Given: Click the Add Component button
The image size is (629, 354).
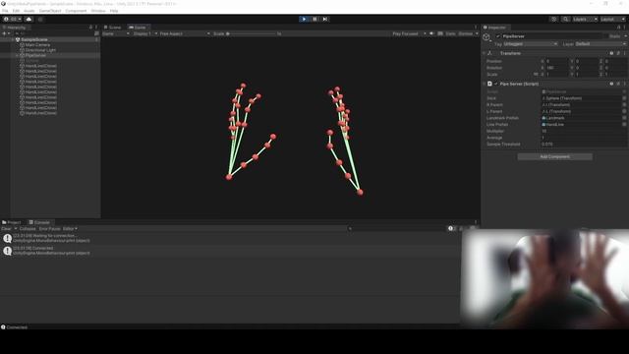Looking at the screenshot, I should click(x=554, y=156).
